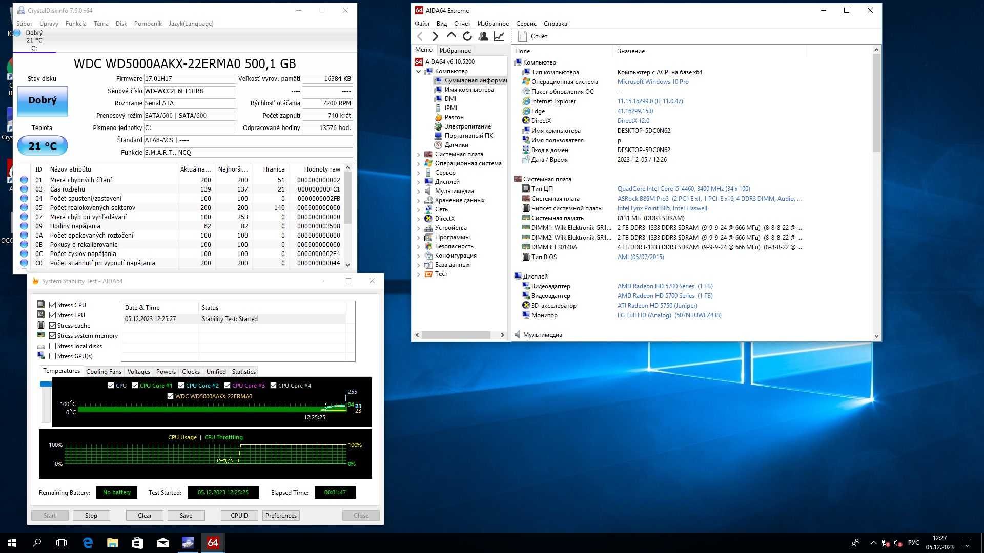Open Mail app from the taskbar
984x553 pixels.
pos(162,543)
